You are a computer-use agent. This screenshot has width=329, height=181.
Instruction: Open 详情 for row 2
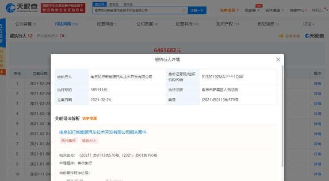317,94
